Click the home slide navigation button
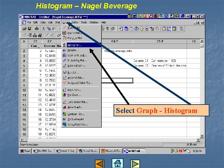 click(117, 163)
